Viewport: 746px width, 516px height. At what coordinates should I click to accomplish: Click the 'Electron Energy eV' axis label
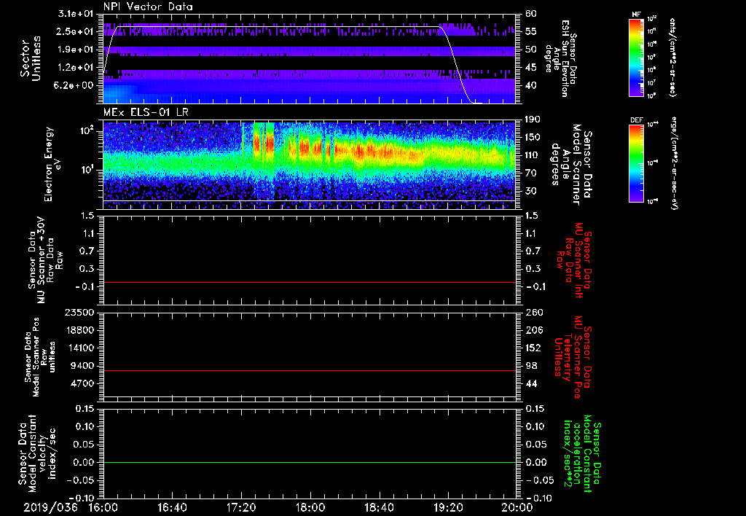pyautogui.click(x=52, y=165)
